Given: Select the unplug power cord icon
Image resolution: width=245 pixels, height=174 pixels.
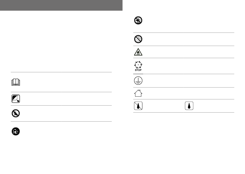Looking at the screenshot, I should click(x=16, y=131).
